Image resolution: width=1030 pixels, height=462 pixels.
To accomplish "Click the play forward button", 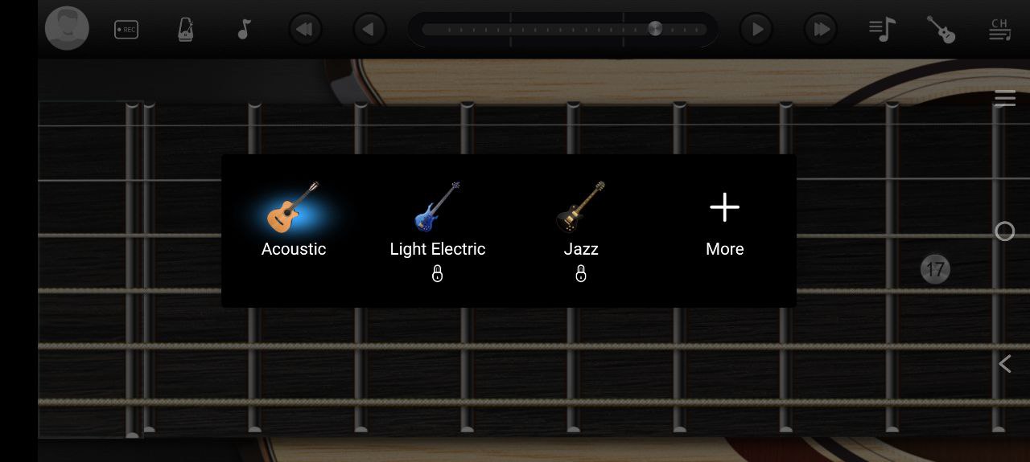I will tap(756, 30).
